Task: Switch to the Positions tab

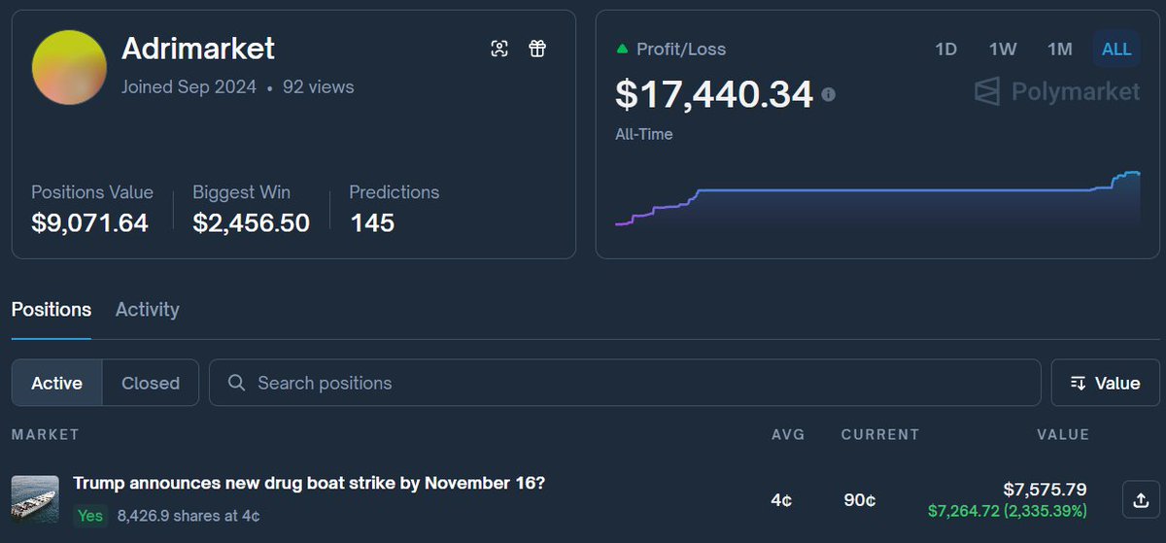Action: [51, 310]
